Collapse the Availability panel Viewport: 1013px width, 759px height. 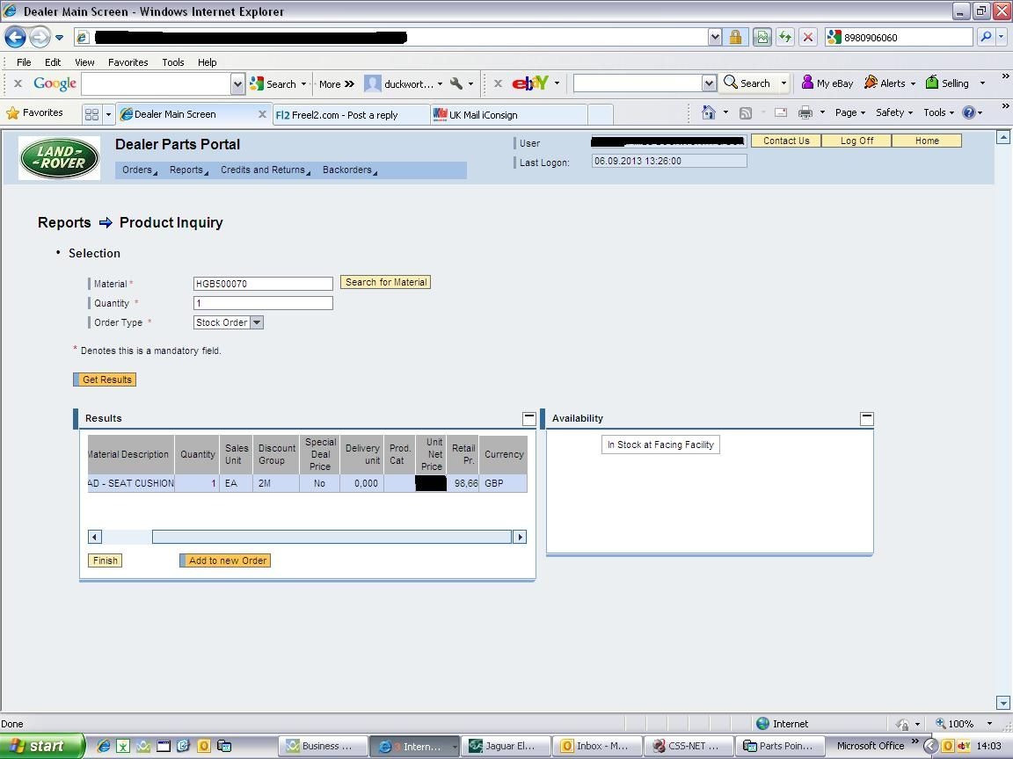[866, 418]
